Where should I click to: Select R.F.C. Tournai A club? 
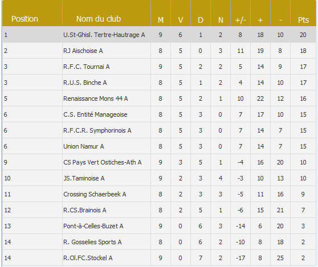pos(87,67)
